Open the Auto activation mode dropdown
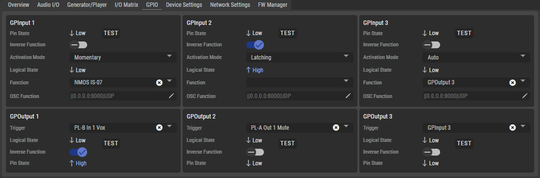The width and height of the screenshot is (540, 178). tap(476, 57)
